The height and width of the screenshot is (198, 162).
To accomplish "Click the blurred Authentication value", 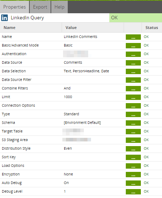I will point(76,54).
